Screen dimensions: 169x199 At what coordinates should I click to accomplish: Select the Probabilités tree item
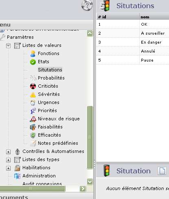pyautogui.click(x=51, y=78)
